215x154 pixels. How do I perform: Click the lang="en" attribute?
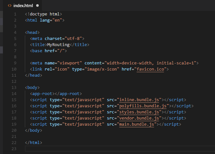(51, 20)
